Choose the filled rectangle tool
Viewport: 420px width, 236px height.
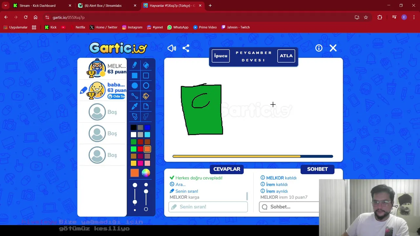point(135,76)
